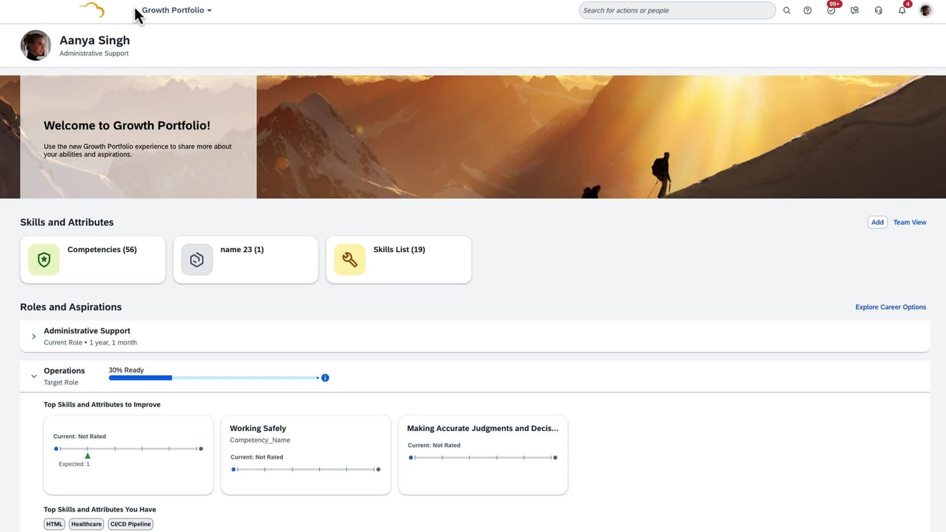Click the Add button in Skills and Attributes
946x532 pixels.
point(877,222)
